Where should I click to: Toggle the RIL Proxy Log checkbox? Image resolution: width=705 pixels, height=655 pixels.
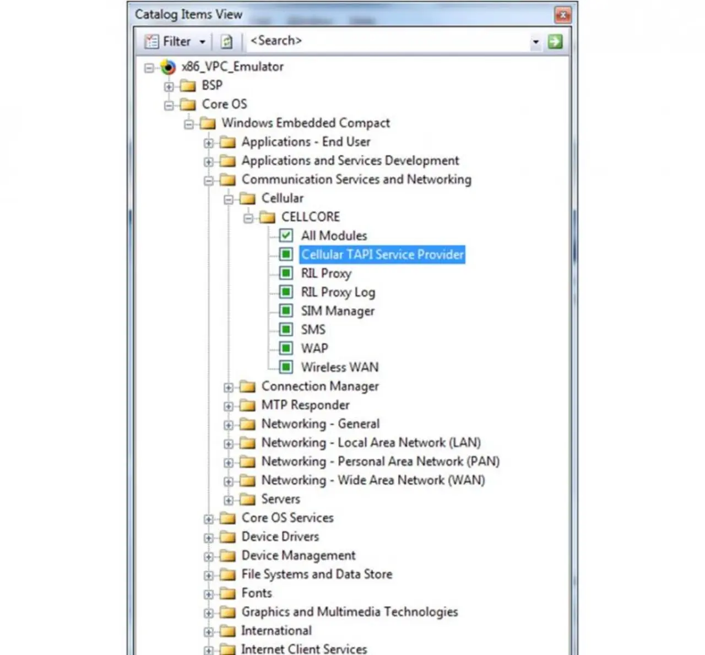coord(286,292)
